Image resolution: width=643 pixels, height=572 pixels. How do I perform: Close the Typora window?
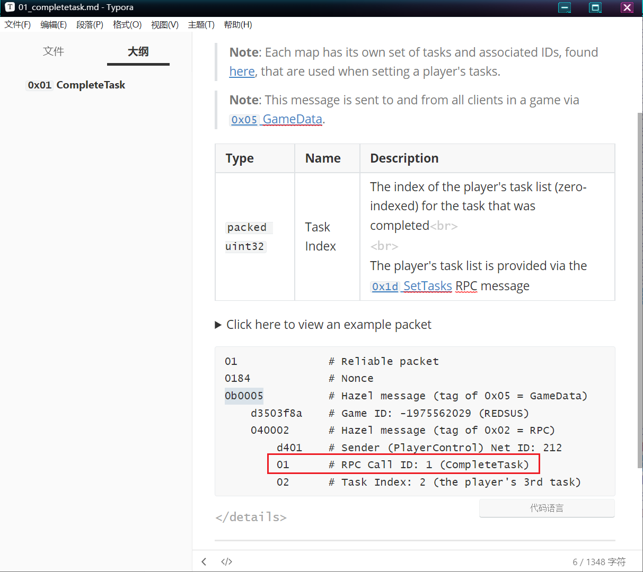coord(627,7)
